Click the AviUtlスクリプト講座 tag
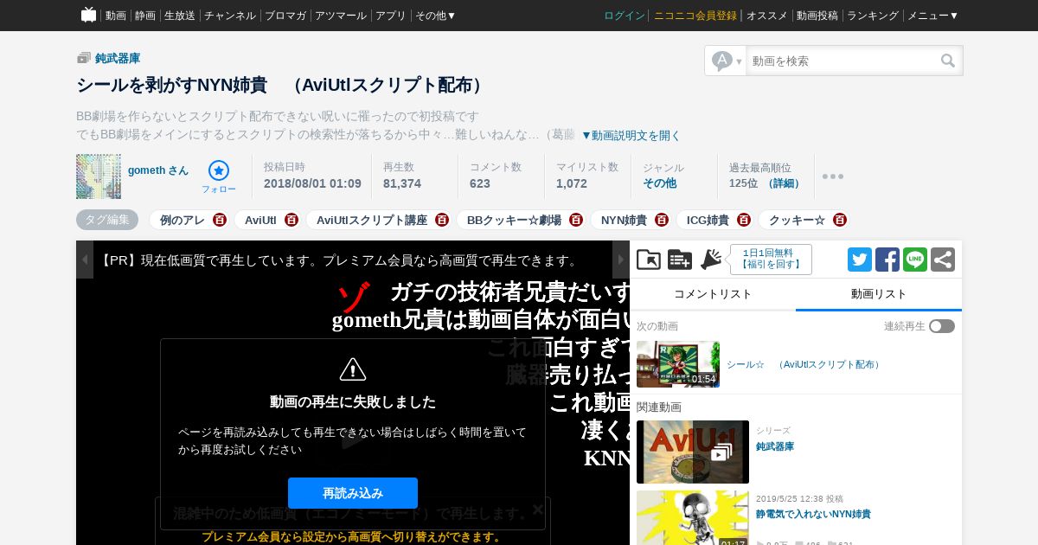1038x545 pixels. [x=372, y=220]
